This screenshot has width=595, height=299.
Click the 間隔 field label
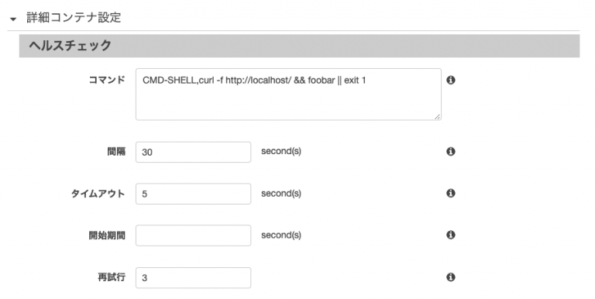116,152
